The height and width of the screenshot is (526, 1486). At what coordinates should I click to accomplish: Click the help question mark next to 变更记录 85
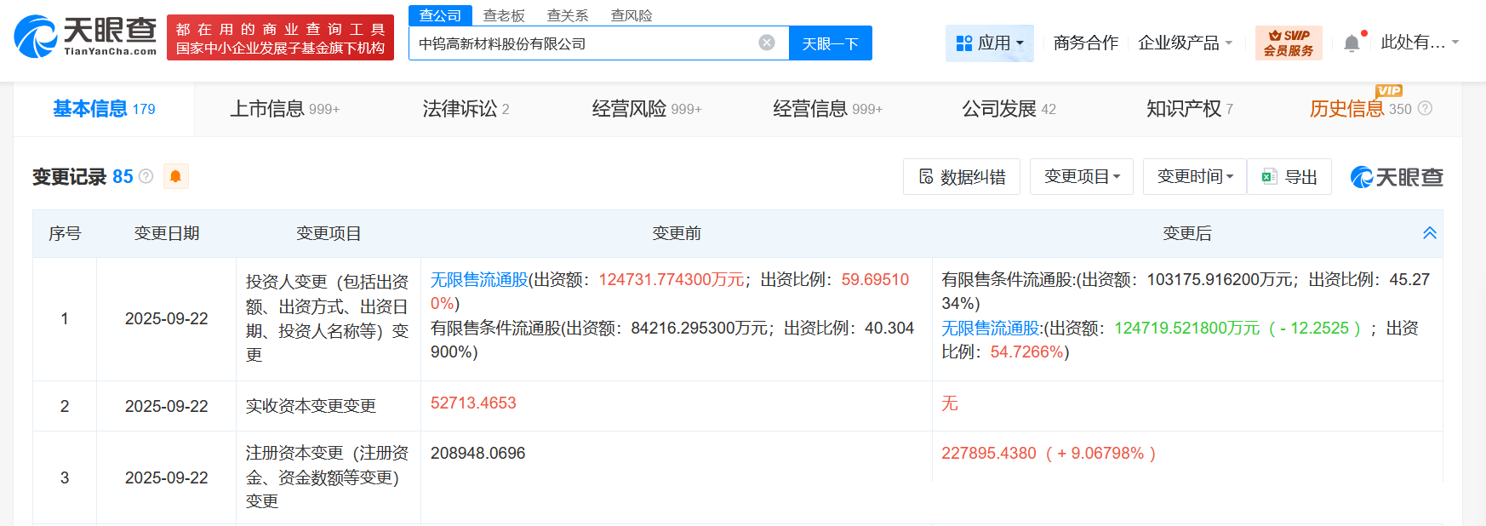click(146, 176)
